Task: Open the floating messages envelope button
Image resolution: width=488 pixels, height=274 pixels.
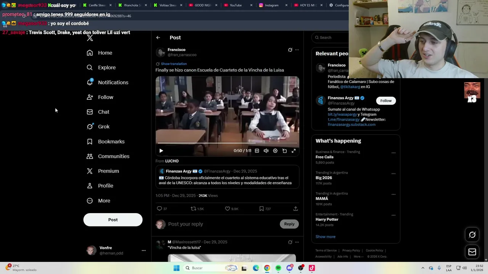Action: 472,252
